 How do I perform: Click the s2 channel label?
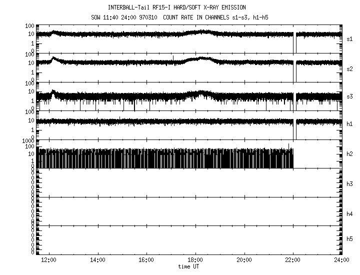point(350,68)
